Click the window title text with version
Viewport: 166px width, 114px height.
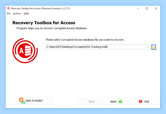pyautogui.click(x=40, y=8)
